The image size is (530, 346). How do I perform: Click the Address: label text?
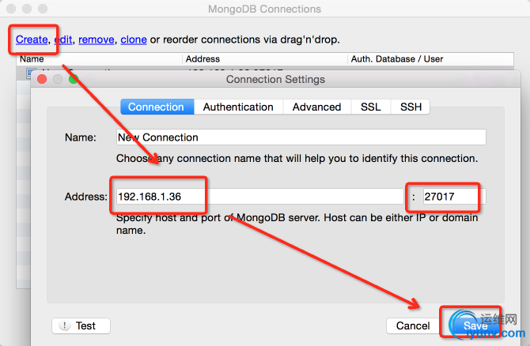pos(86,197)
